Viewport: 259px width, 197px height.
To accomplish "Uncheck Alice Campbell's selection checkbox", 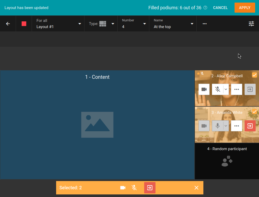I will click(254, 75).
